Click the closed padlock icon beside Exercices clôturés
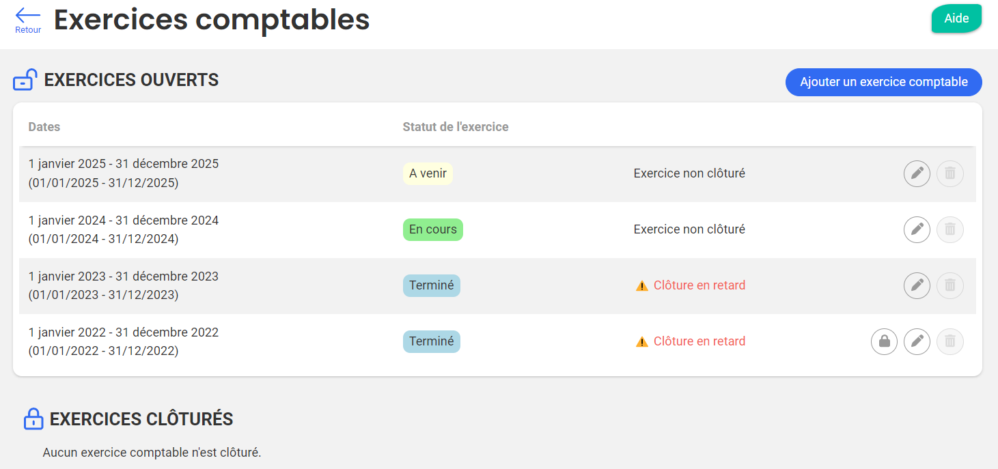 (x=33, y=418)
